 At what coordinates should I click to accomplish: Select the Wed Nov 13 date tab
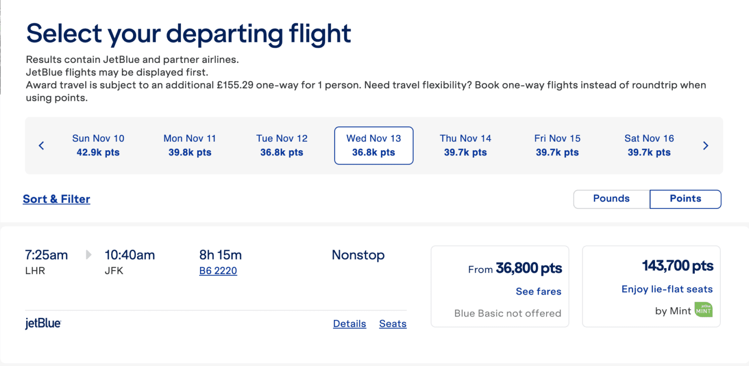(x=374, y=145)
